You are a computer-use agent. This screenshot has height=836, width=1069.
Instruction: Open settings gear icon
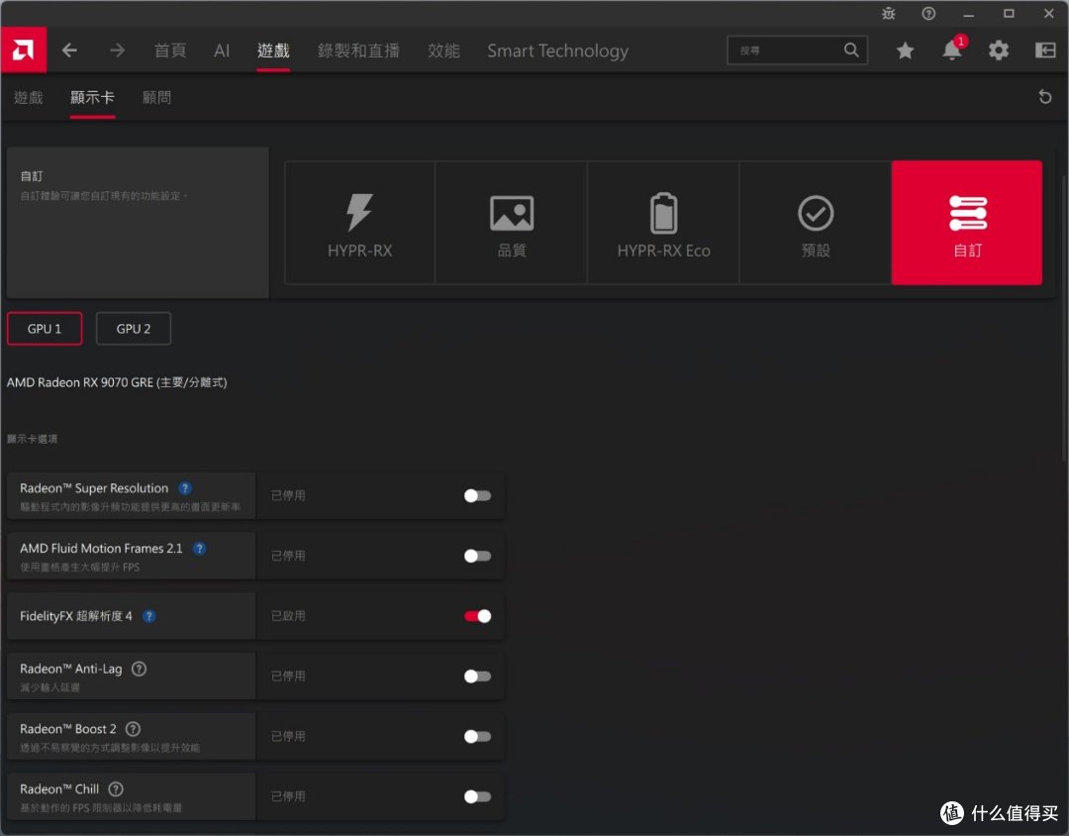(999, 50)
